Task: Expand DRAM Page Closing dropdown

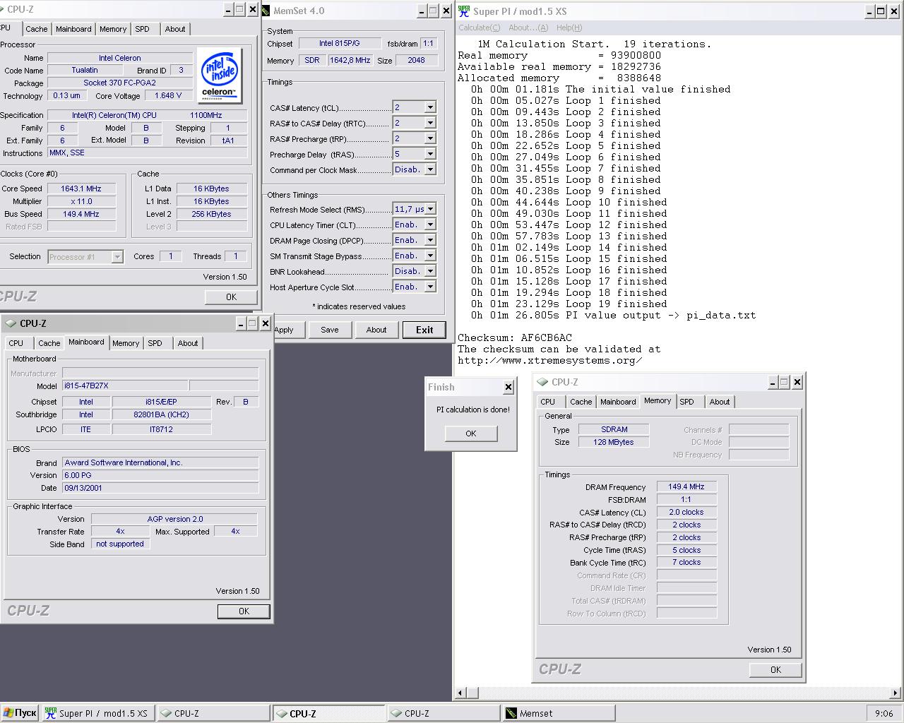Action: (x=430, y=240)
